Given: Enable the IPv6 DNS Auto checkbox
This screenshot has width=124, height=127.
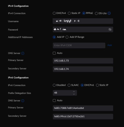Looking at the screenshot, I should [54, 101].
